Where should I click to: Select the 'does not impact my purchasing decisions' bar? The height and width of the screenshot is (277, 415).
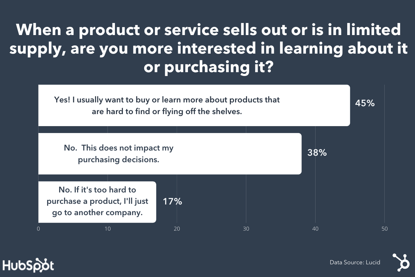[170, 154]
